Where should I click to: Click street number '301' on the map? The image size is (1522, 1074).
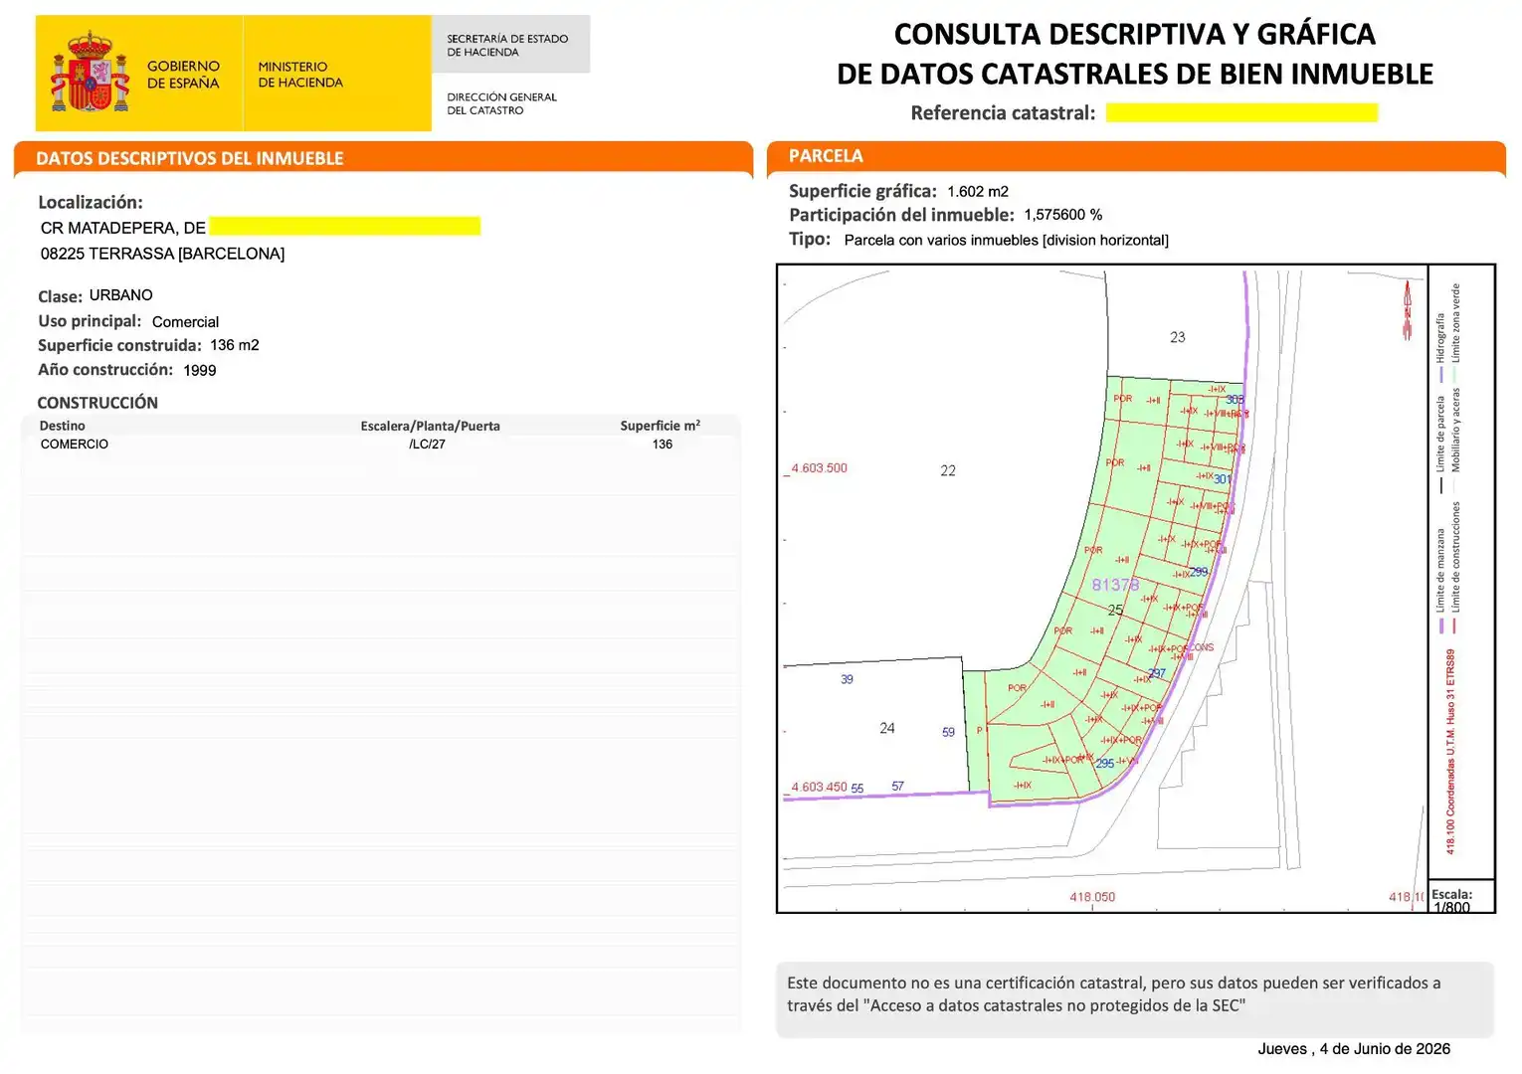tap(1223, 479)
